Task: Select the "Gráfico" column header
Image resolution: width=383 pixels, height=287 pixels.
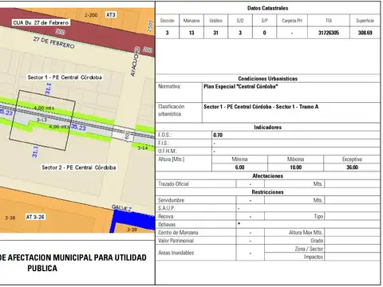Action: click(x=215, y=21)
